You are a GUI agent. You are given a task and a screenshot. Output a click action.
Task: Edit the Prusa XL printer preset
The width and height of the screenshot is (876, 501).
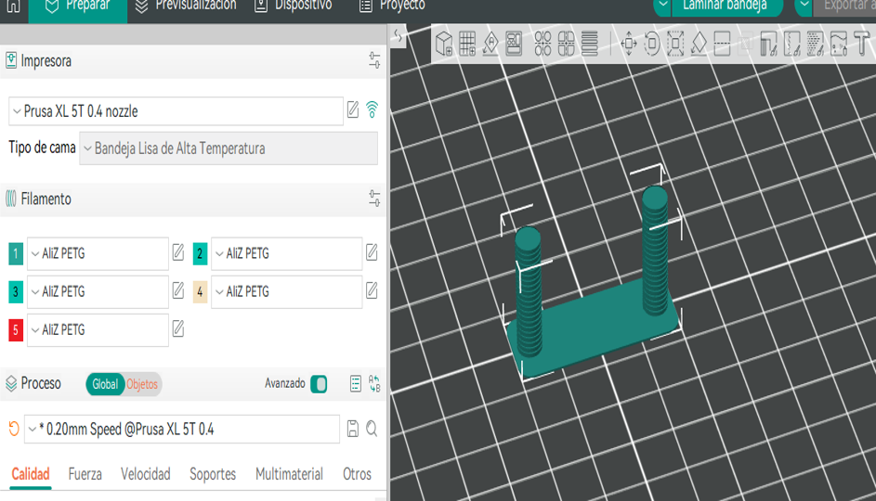353,109
